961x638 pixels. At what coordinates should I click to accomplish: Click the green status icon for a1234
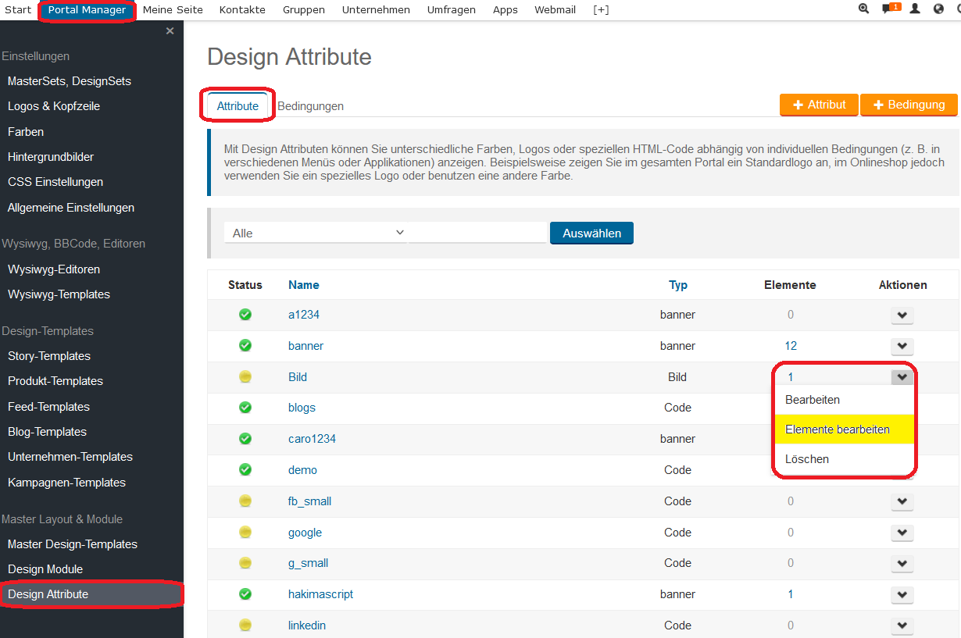pyautogui.click(x=245, y=315)
